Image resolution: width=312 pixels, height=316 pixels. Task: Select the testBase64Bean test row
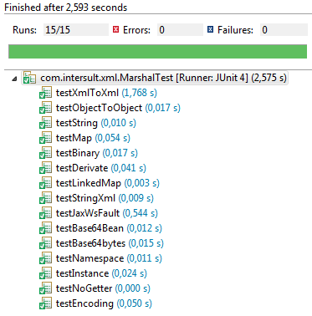coord(100,228)
